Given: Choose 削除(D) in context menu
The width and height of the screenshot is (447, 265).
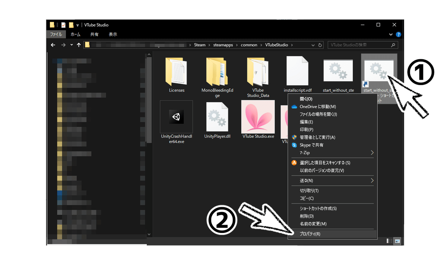Looking at the screenshot, I should [332, 216].
